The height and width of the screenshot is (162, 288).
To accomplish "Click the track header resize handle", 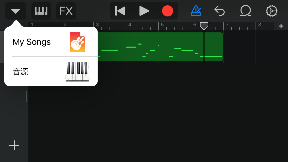I will (x=27, y=96).
